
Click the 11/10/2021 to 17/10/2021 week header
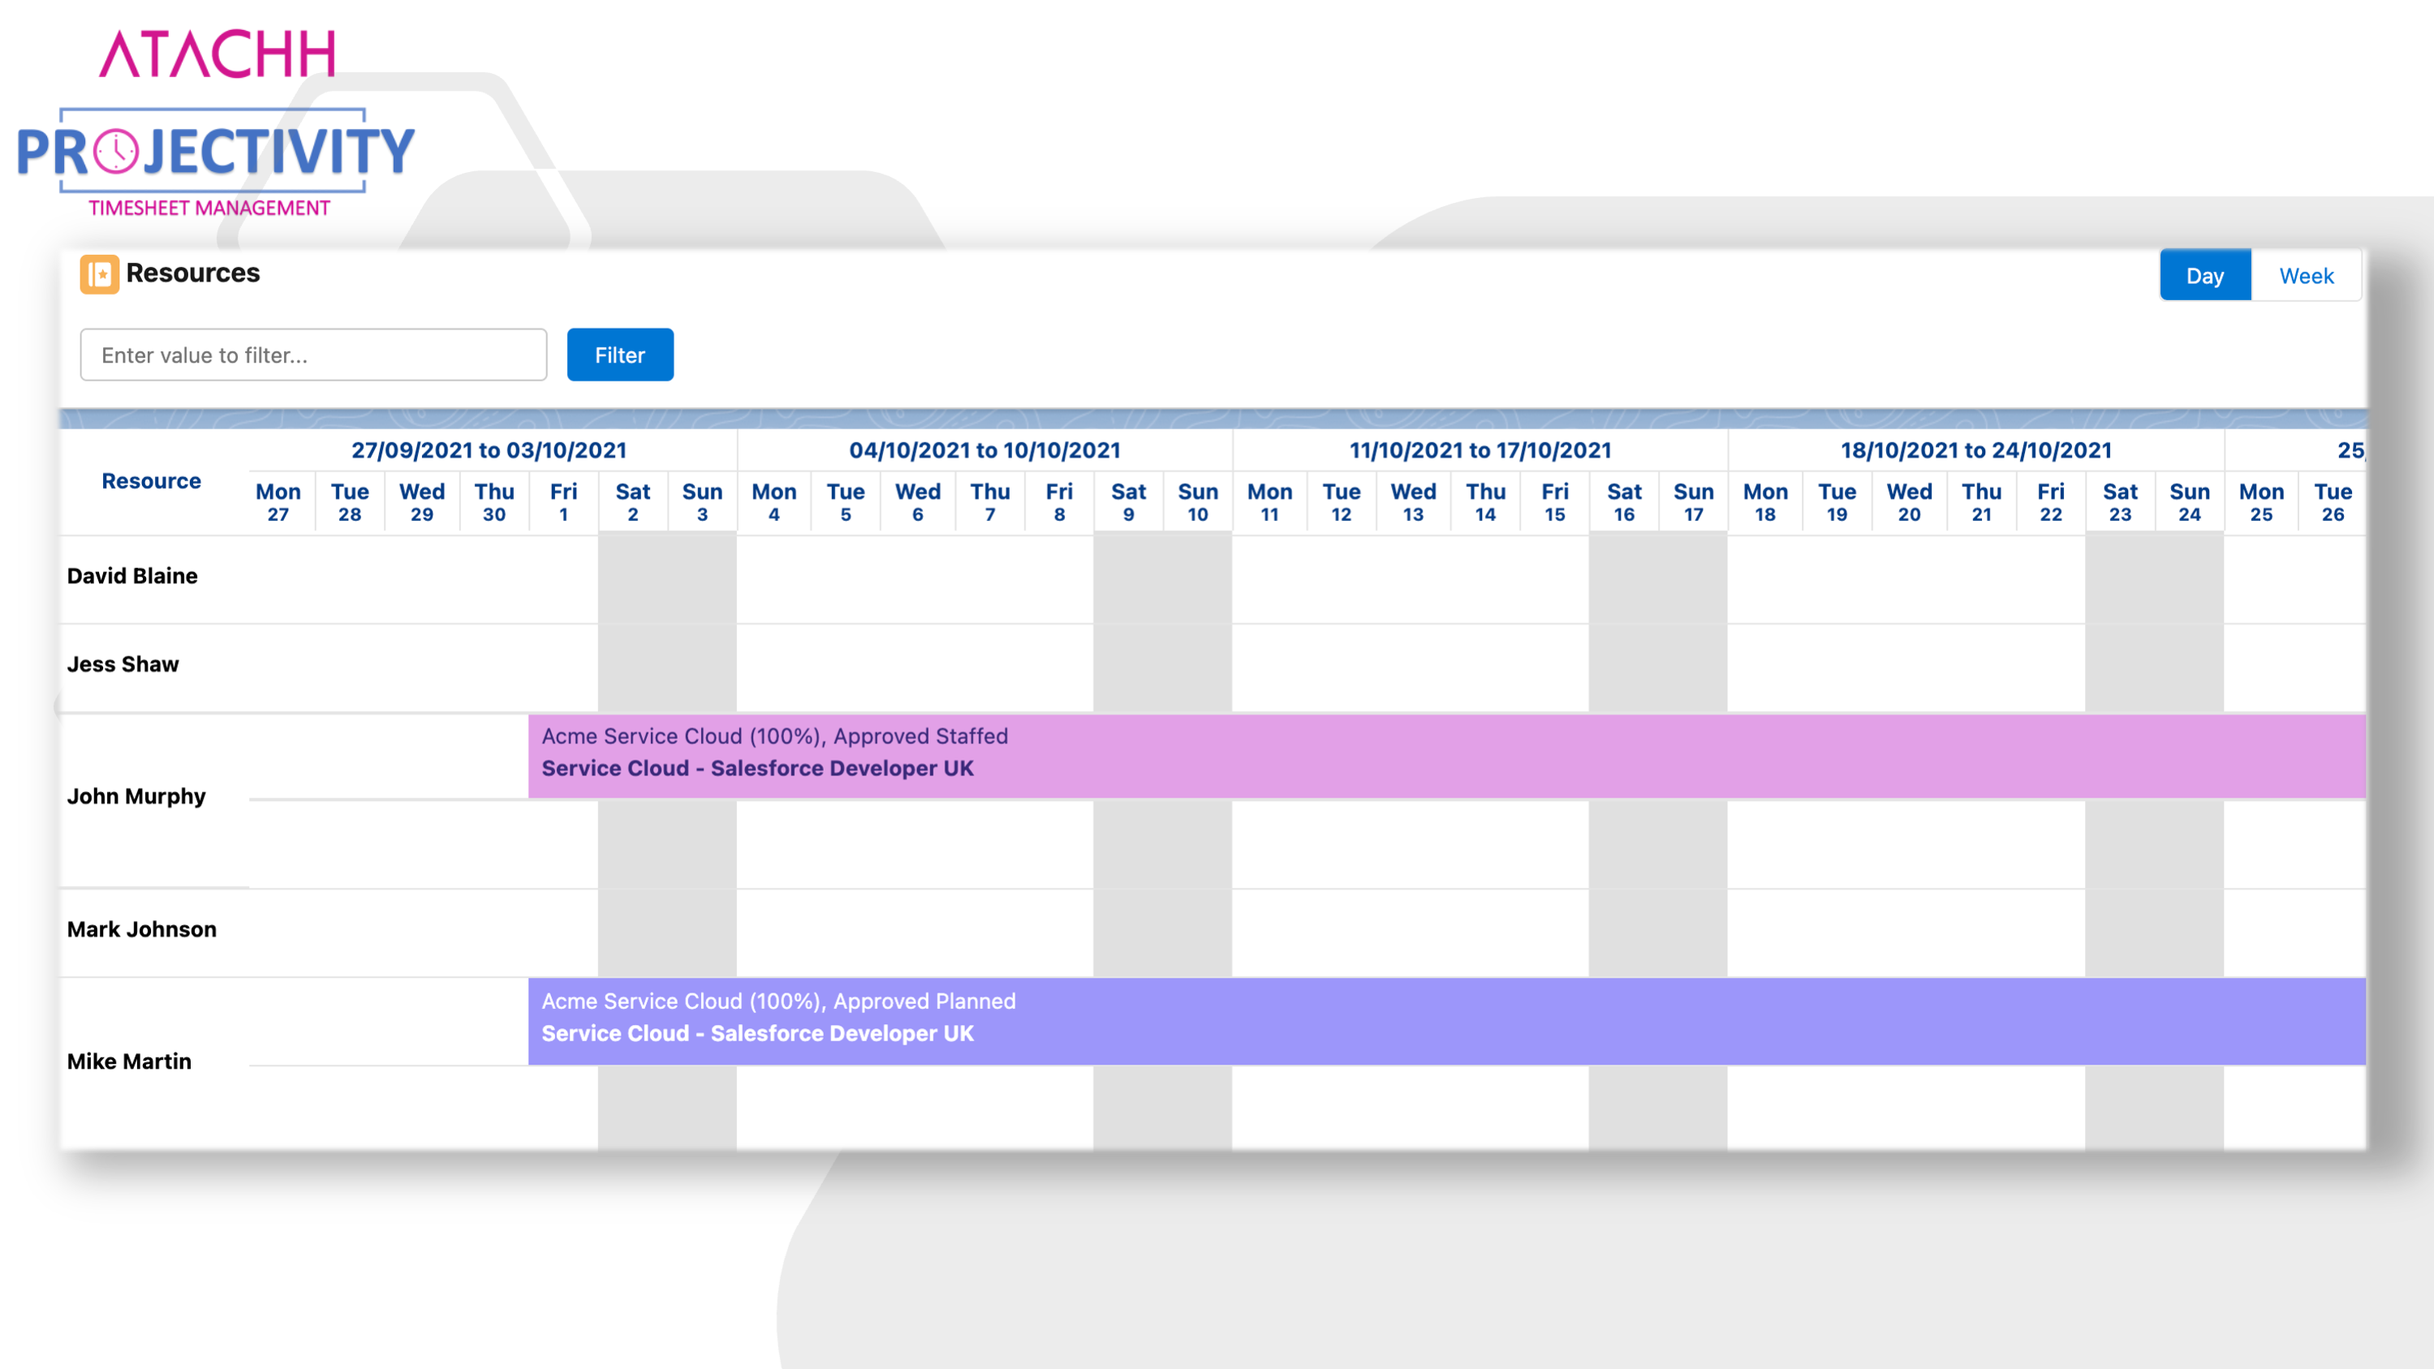[x=1480, y=450]
